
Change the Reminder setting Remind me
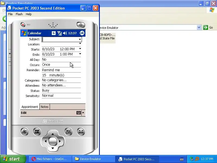click(x=61, y=70)
